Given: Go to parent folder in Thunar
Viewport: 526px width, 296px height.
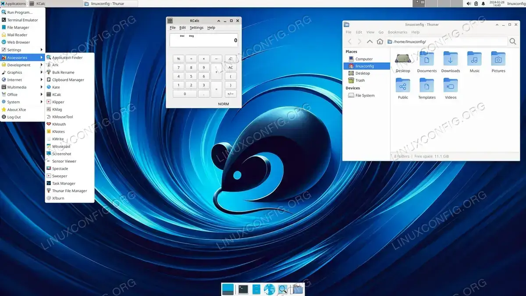Looking at the screenshot, I should click(370, 41).
